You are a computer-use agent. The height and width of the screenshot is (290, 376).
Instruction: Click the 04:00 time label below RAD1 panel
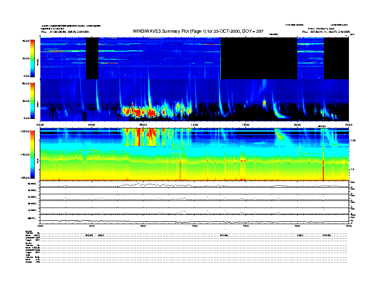pos(92,125)
